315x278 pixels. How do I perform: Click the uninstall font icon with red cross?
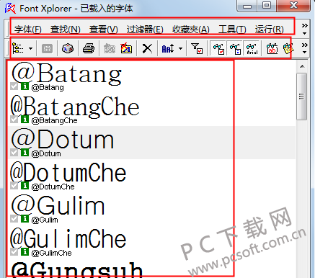click(126, 48)
